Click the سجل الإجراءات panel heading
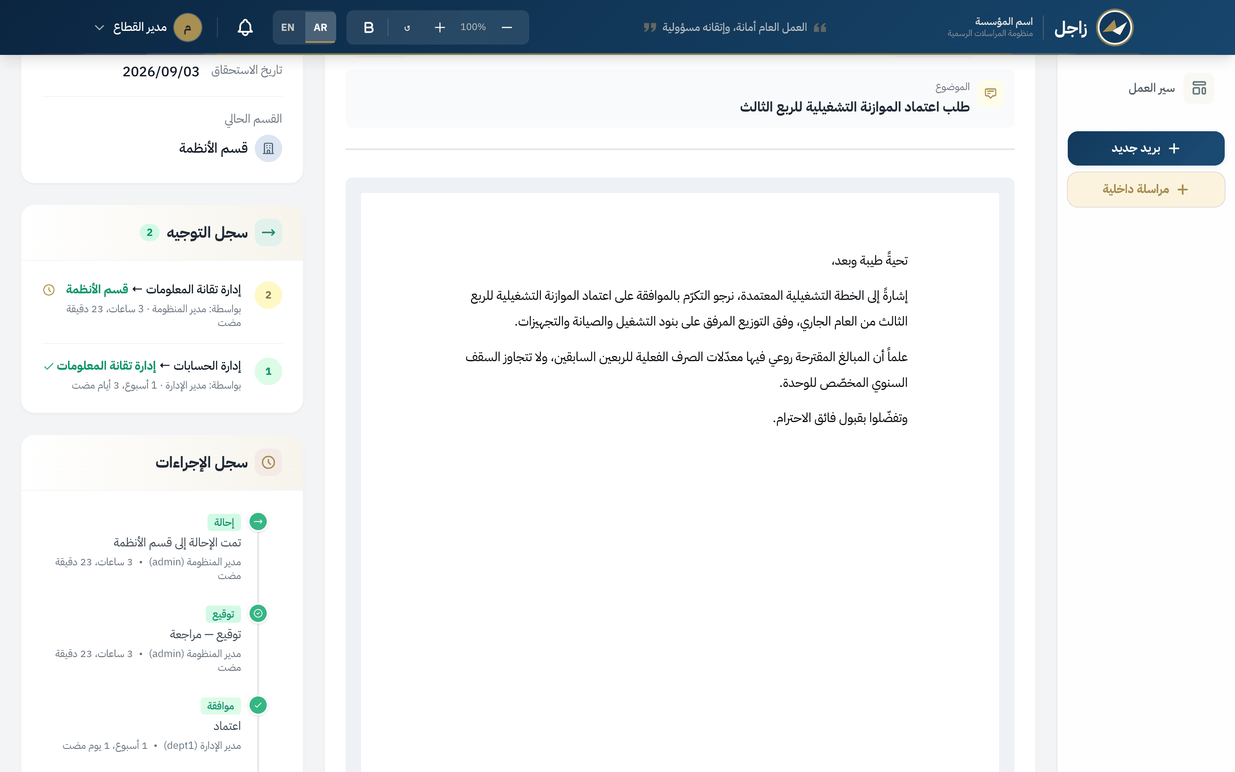 [202, 463]
